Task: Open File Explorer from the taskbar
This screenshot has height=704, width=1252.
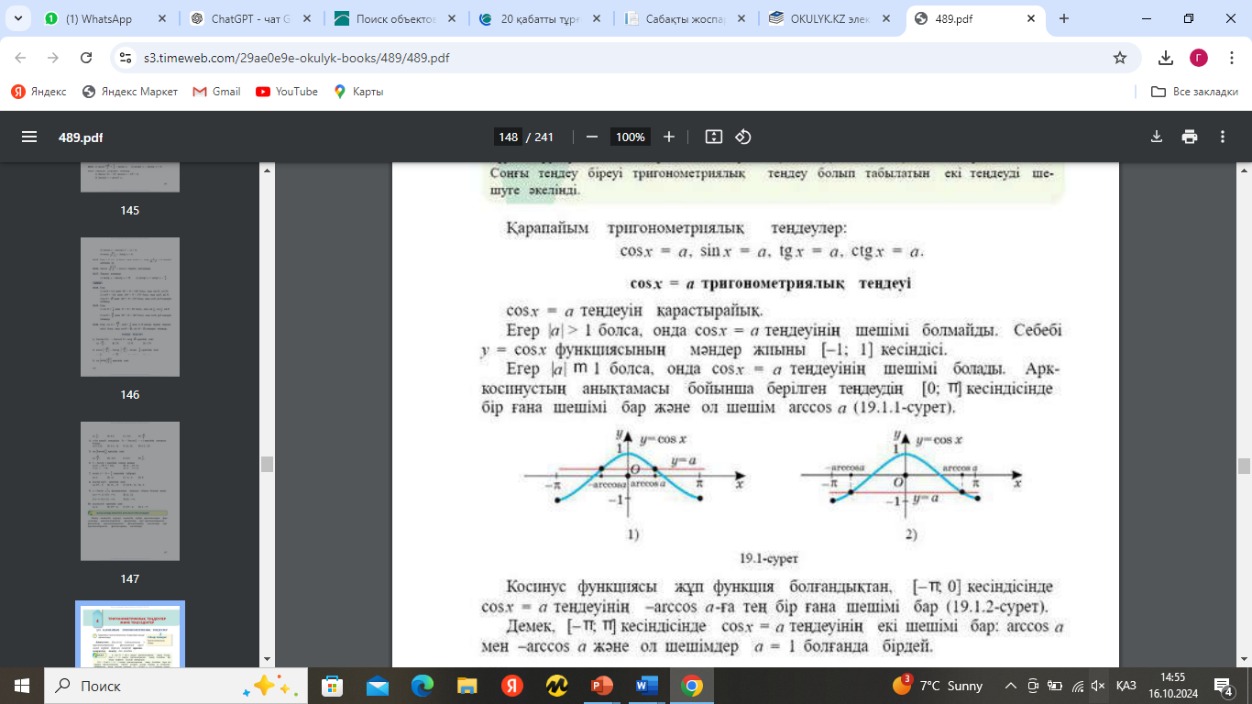Action: (x=467, y=686)
